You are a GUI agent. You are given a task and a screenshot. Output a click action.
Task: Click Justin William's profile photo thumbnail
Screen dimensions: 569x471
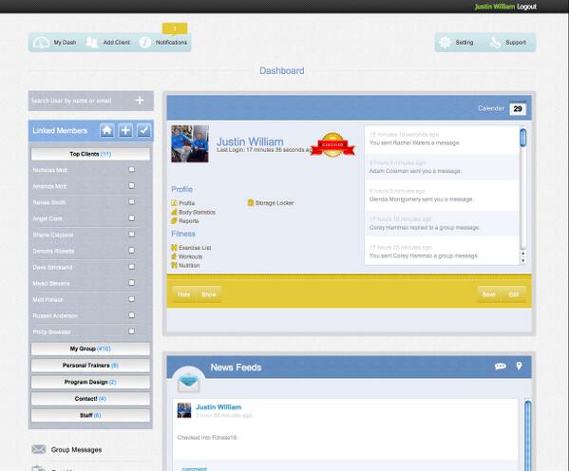pyautogui.click(x=190, y=143)
